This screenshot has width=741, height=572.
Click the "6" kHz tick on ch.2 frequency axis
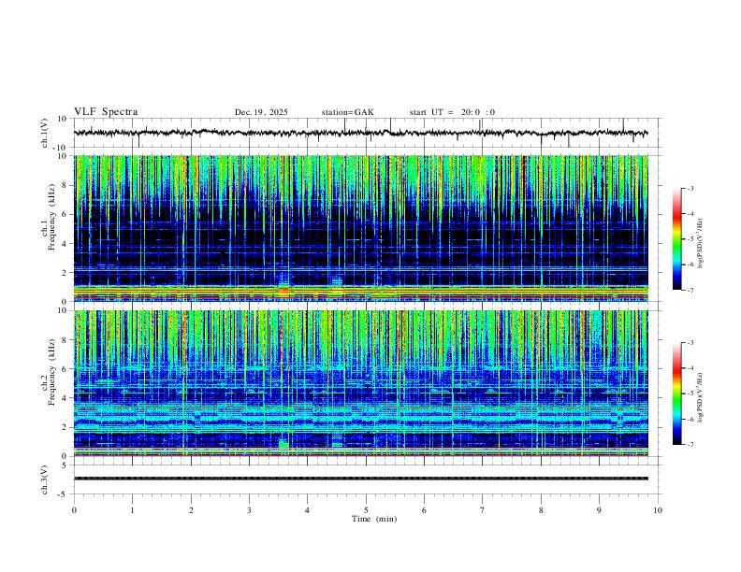tap(65, 369)
